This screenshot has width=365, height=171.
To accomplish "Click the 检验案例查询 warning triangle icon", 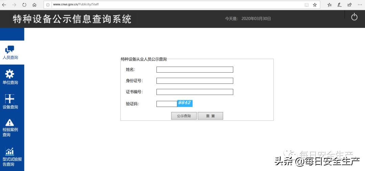I will [x=10, y=122].
